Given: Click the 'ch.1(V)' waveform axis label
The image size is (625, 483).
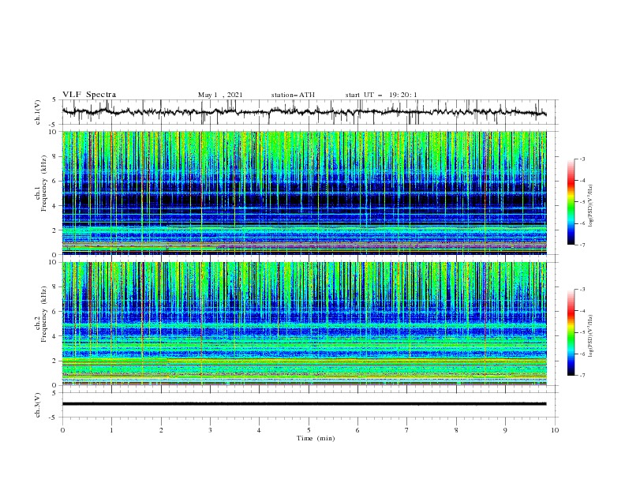Looking at the screenshot, I should point(38,112).
